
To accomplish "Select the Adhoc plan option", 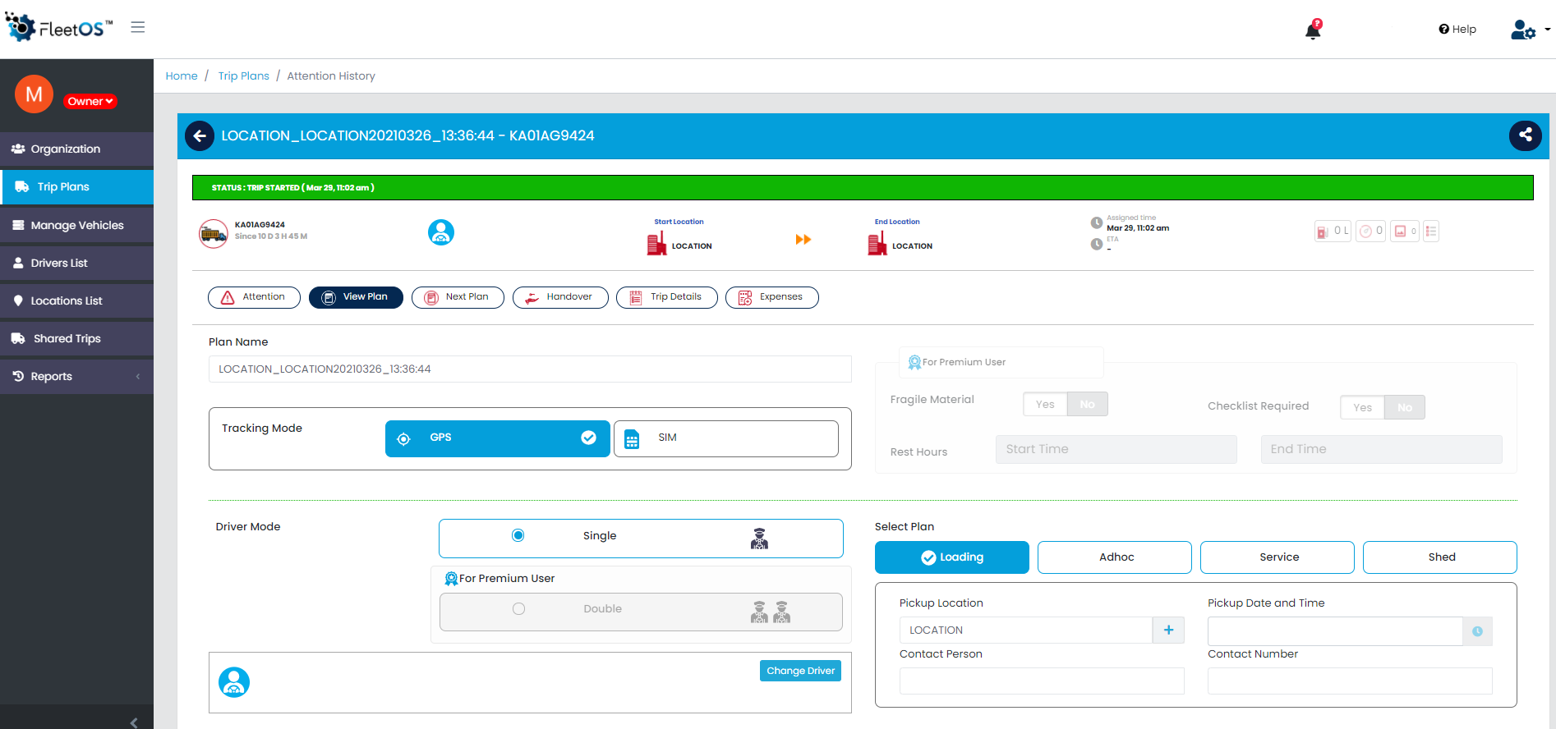I will pos(1115,557).
